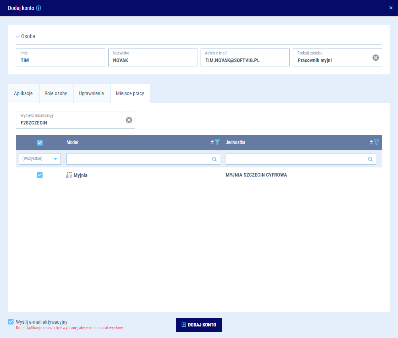398x338 pixels.
Task: Disable Wyślij e-mail aktywacyjny checkbox
Action: (11, 322)
